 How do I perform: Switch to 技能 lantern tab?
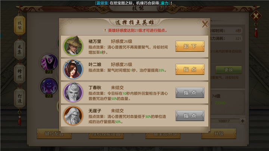(x=19, y=25)
